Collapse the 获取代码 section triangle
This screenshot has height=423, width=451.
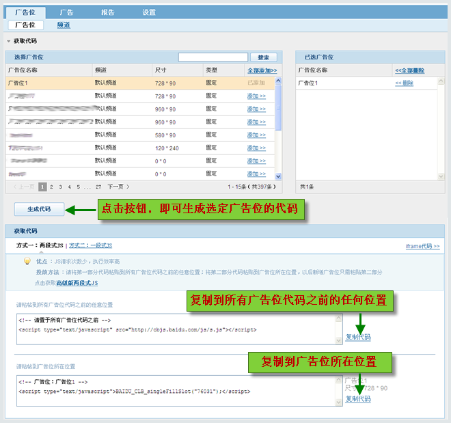(9, 41)
